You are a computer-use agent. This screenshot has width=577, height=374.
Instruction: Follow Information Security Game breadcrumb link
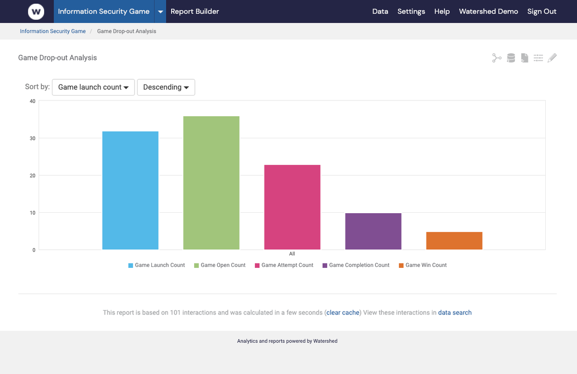[53, 31]
